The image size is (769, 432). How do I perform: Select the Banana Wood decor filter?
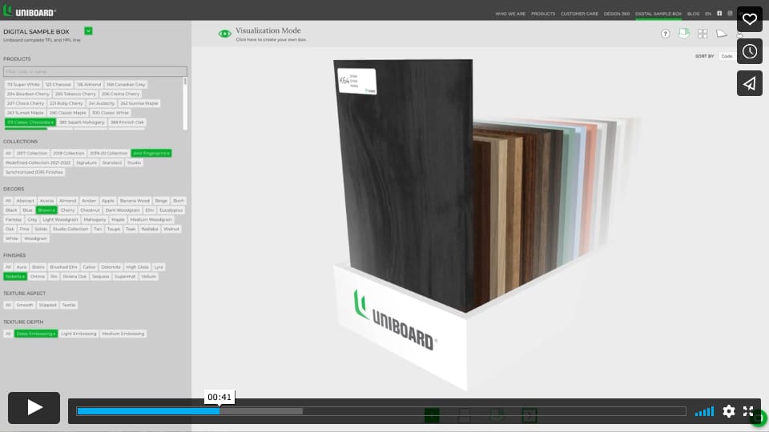135,201
